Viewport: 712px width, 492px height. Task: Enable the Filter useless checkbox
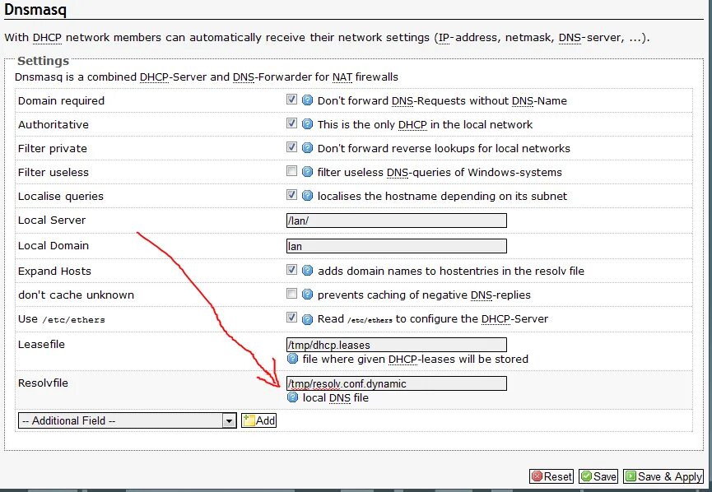click(x=291, y=170)
